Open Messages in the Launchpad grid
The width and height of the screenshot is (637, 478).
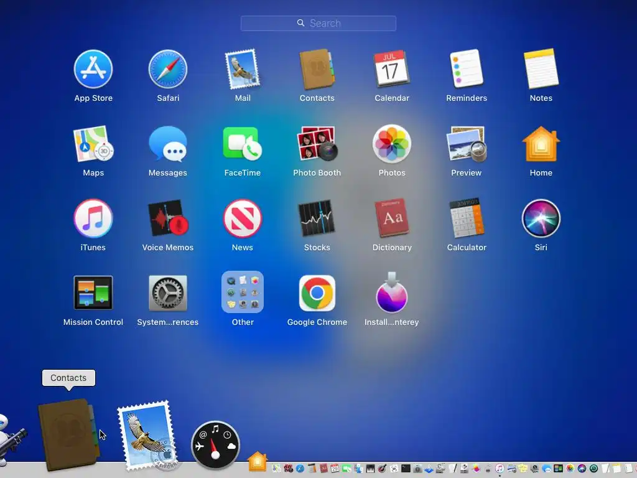(x=168, y=144)
